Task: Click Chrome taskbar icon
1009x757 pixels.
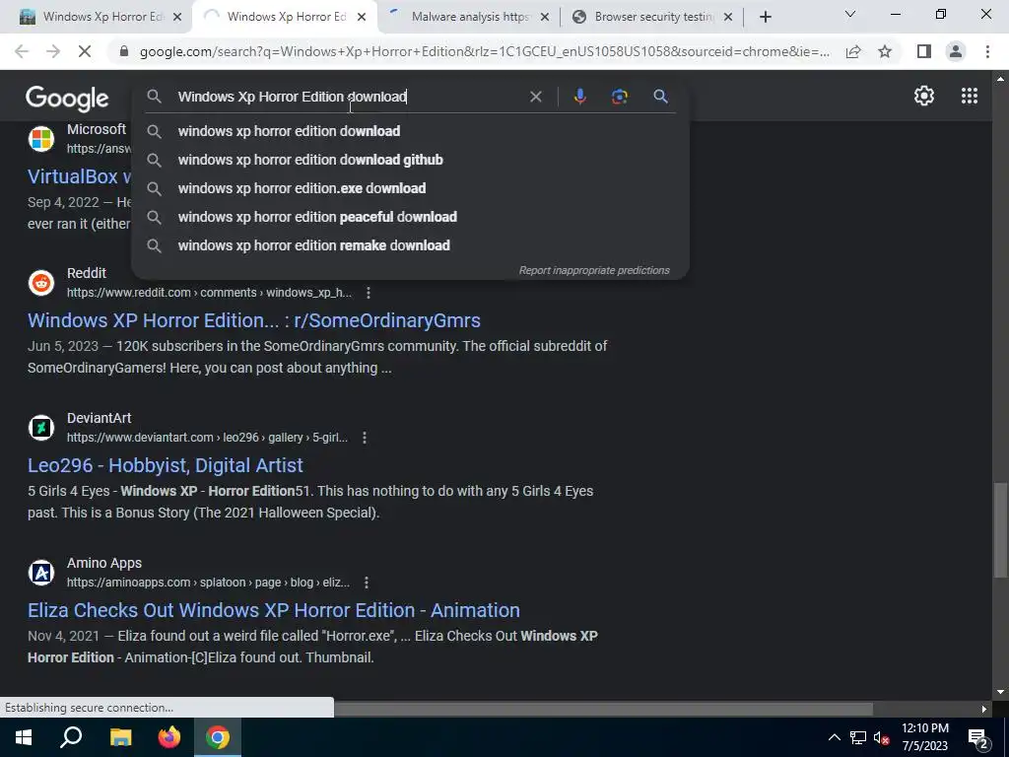Action: [x=218, y=737]
